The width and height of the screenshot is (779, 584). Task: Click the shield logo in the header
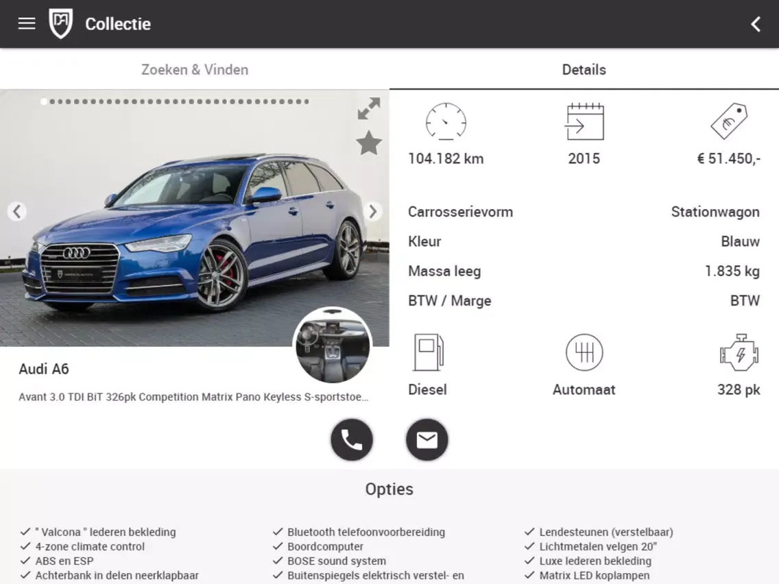[60, 23]
